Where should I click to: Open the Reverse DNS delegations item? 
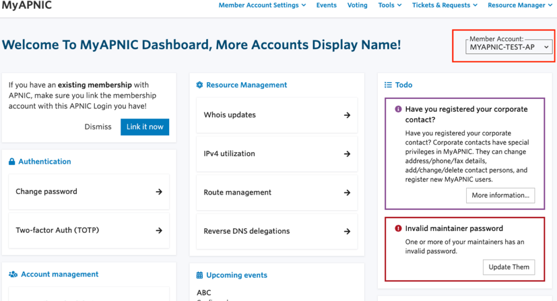coord(277,231)
